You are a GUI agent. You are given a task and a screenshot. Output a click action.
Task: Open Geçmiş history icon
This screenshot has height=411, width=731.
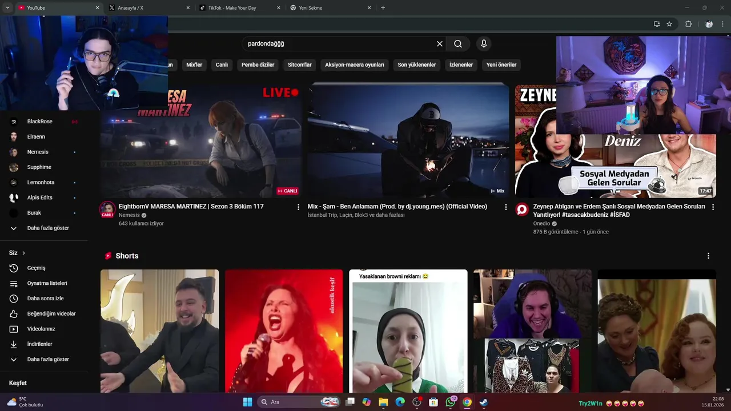(x=14, y=268)
